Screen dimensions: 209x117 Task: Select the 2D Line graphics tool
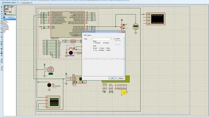pos(1,40)
